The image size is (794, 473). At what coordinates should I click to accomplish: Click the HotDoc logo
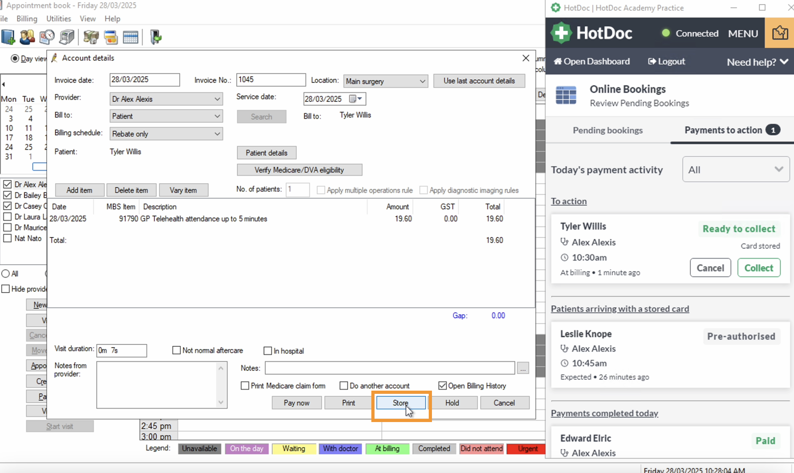coord(592,33)
